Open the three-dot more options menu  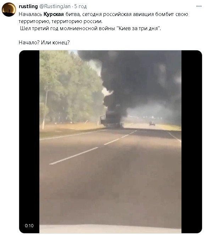click(x=199, y=6)
